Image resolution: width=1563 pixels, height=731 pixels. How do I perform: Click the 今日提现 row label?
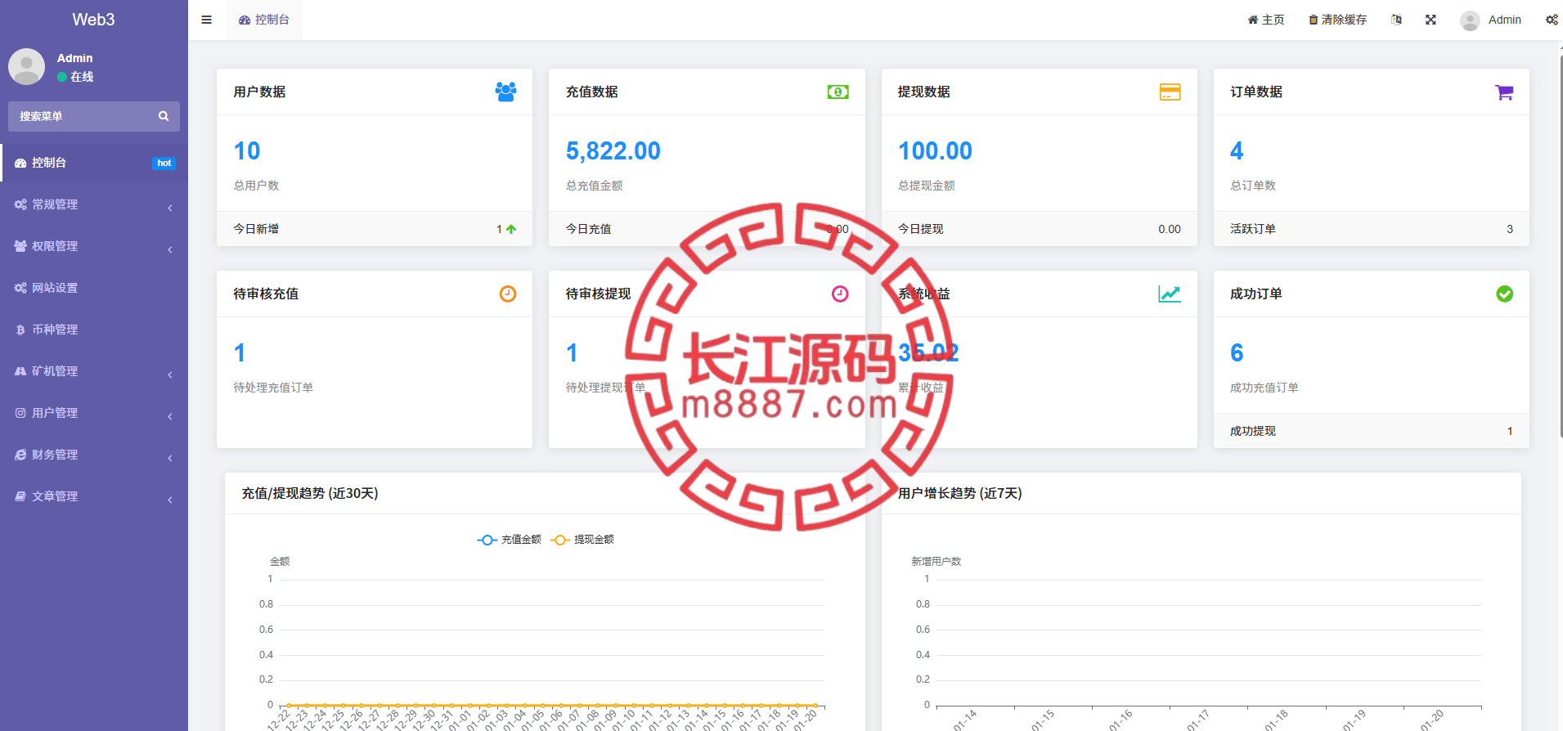point(920,229)
